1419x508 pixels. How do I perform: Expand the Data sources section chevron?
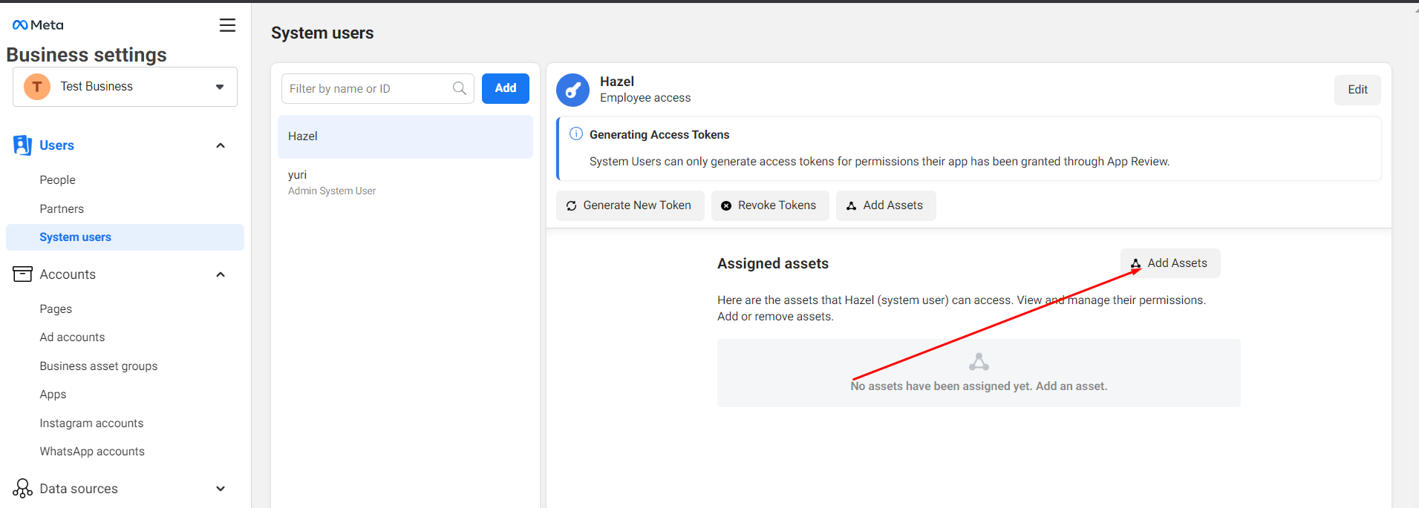click(x=221, y=489)
